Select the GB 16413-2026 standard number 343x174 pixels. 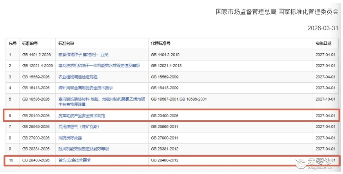36,88
